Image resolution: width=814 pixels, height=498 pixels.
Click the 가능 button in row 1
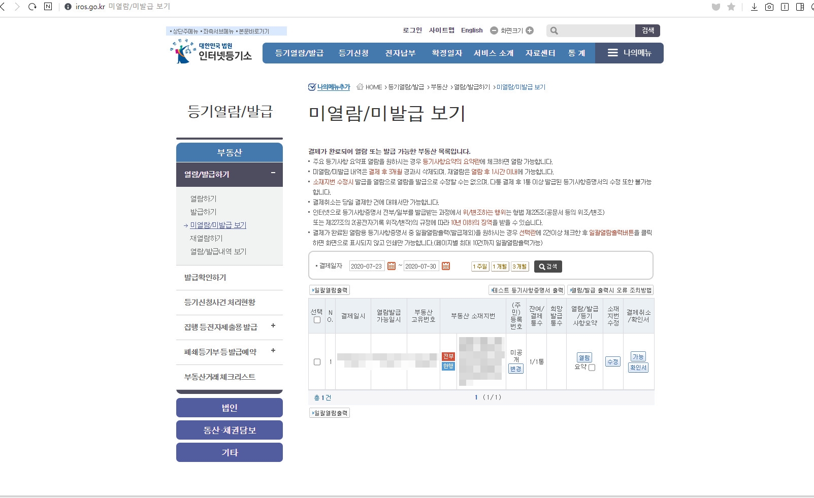point(638,357)
